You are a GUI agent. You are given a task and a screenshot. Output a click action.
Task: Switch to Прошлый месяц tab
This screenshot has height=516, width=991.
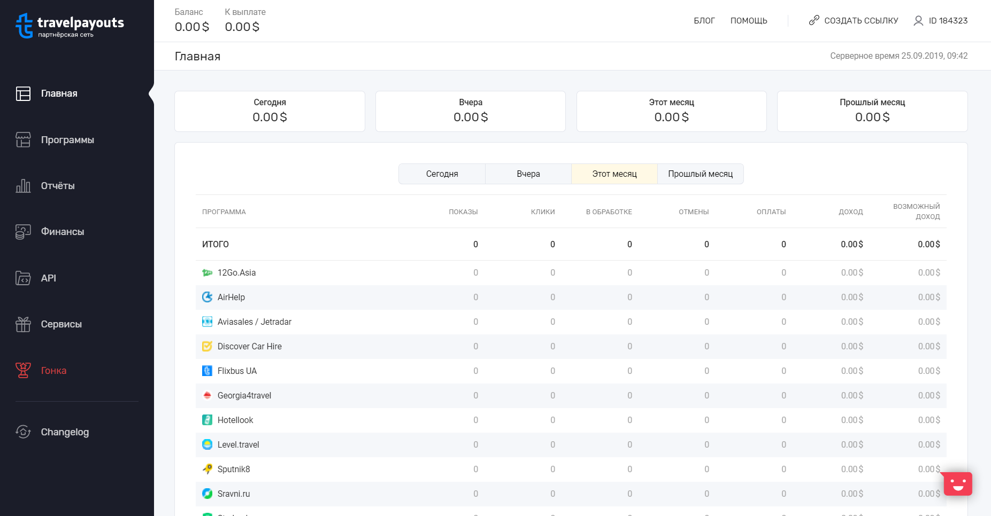tap(700, 174)
